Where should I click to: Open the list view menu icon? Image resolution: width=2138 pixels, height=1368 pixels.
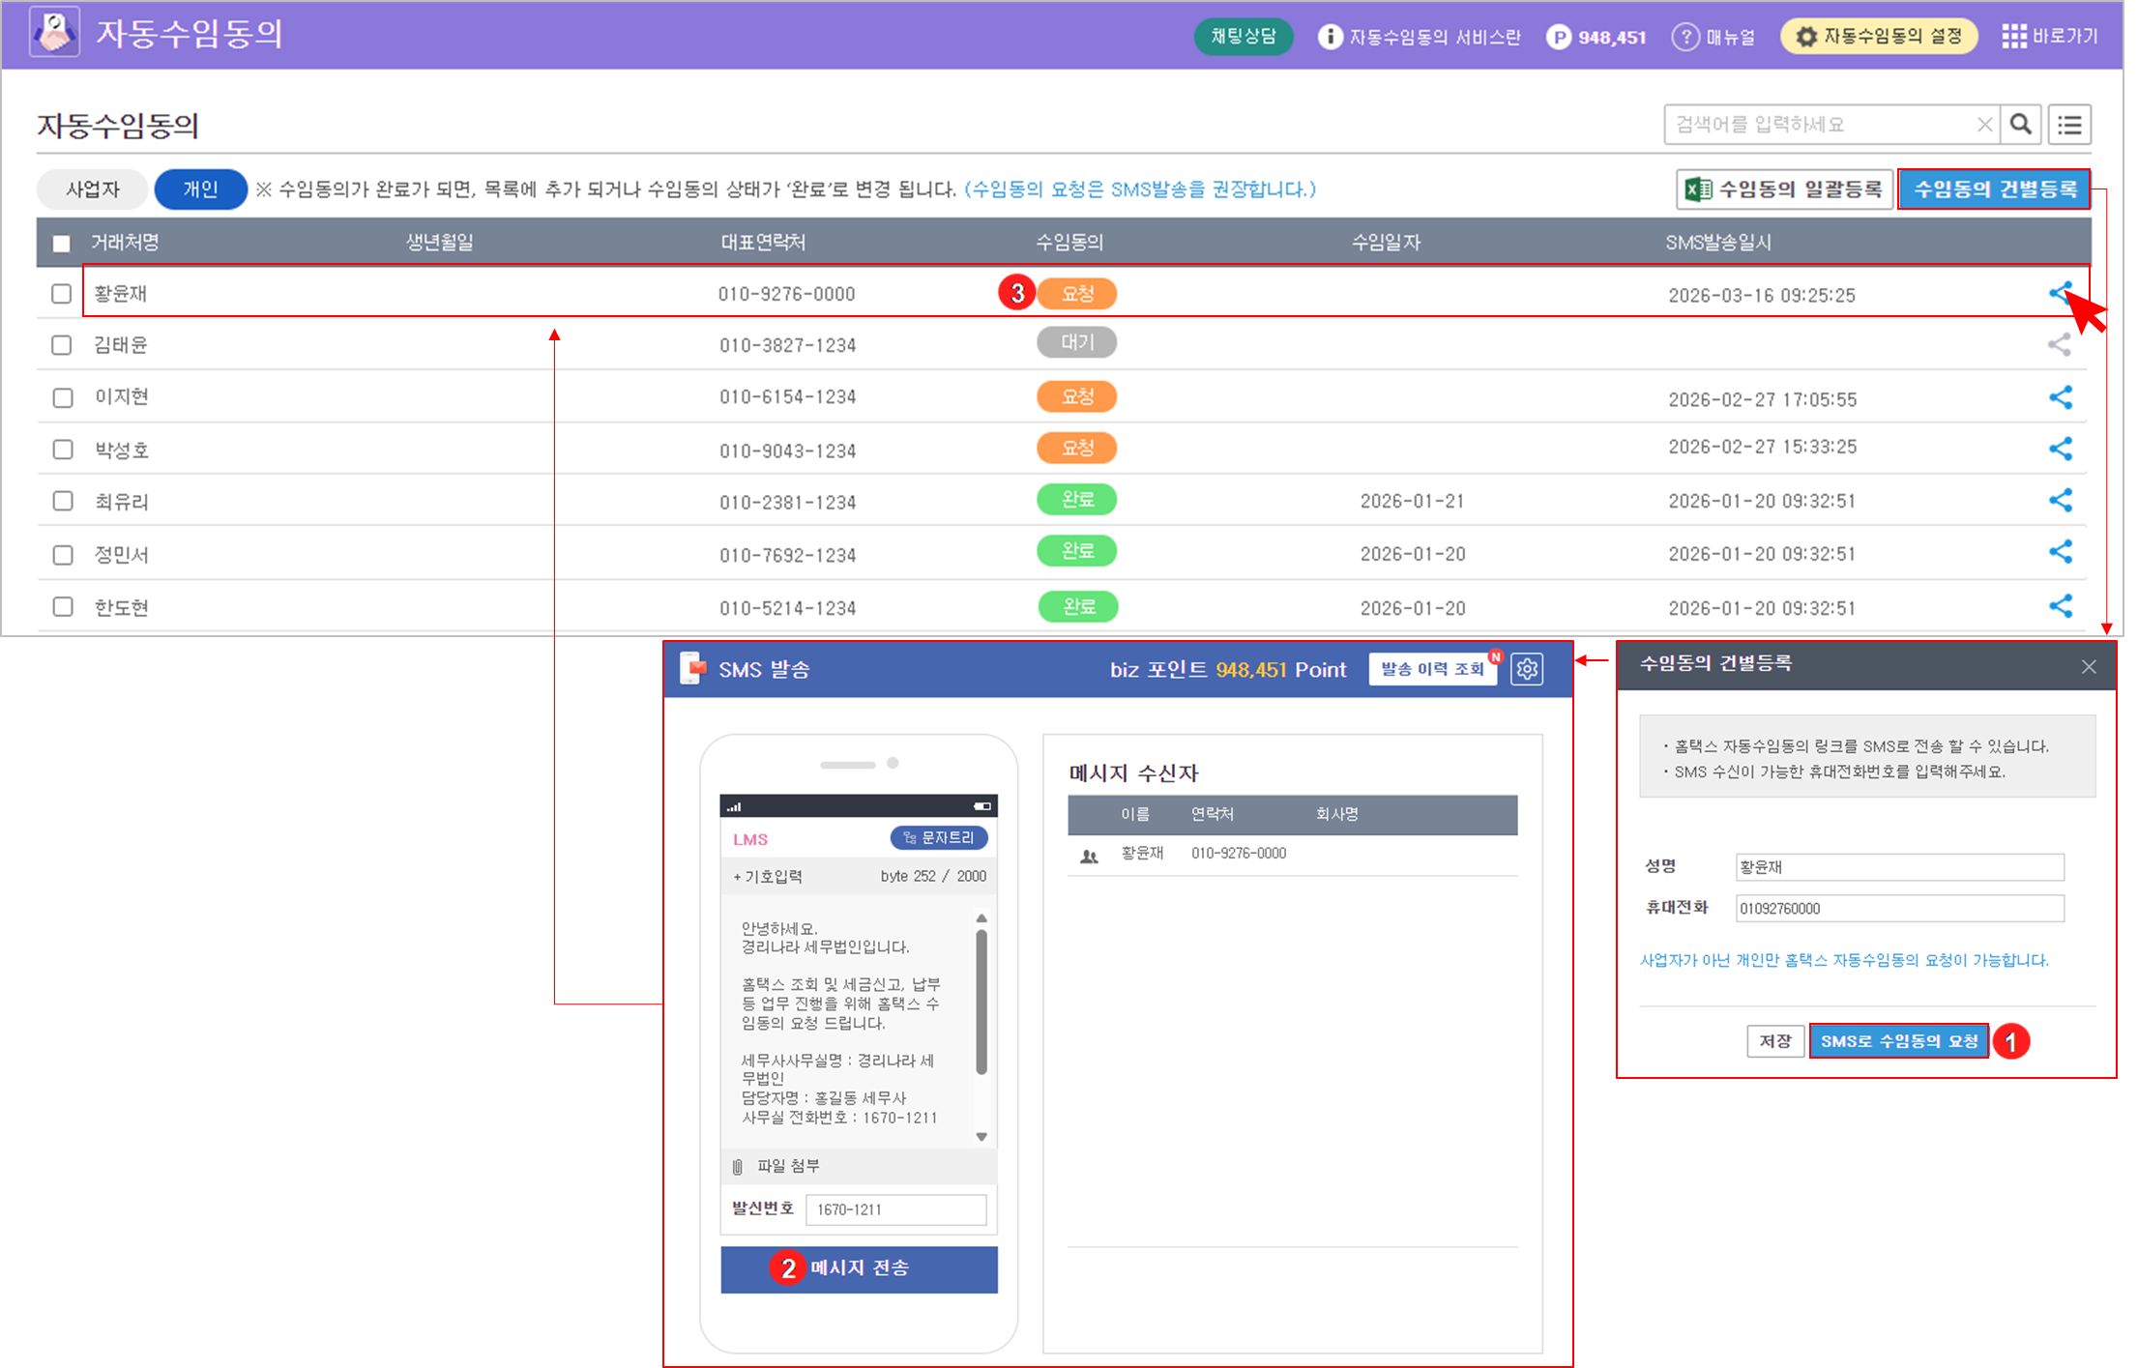tap(2069, 125)
